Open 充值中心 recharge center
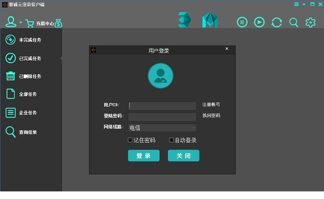 tap(45, 23)
